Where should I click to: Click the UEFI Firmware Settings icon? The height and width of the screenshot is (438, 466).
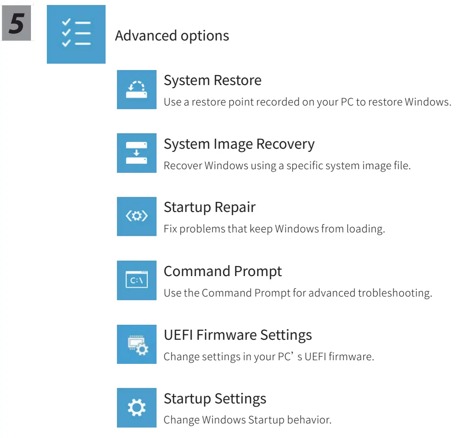137,344
